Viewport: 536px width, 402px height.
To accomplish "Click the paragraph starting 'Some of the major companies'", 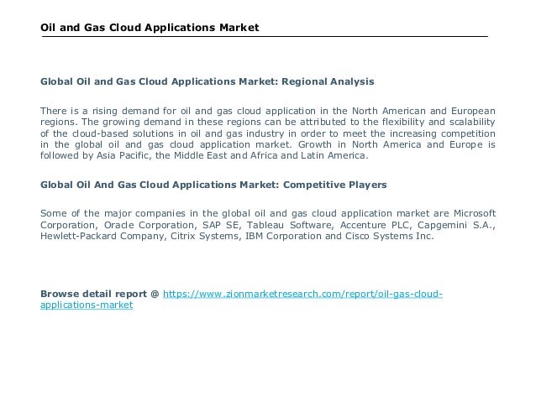I will coord(268,225).
